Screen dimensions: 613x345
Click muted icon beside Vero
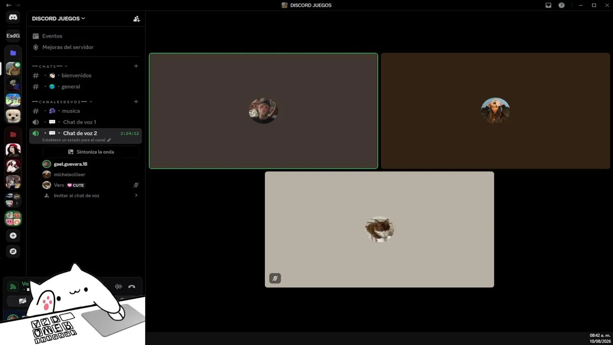(x=136, y=185)
